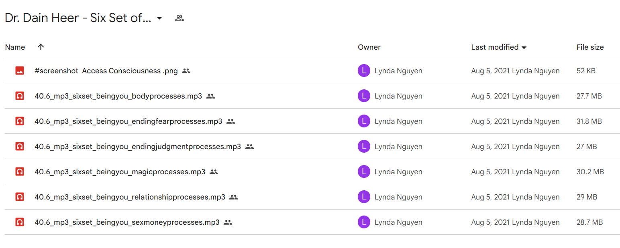Click the 28.7 MB file size value
Image resolution: width=620 pixels, height=248 pixels.
[x=589, y=222]
